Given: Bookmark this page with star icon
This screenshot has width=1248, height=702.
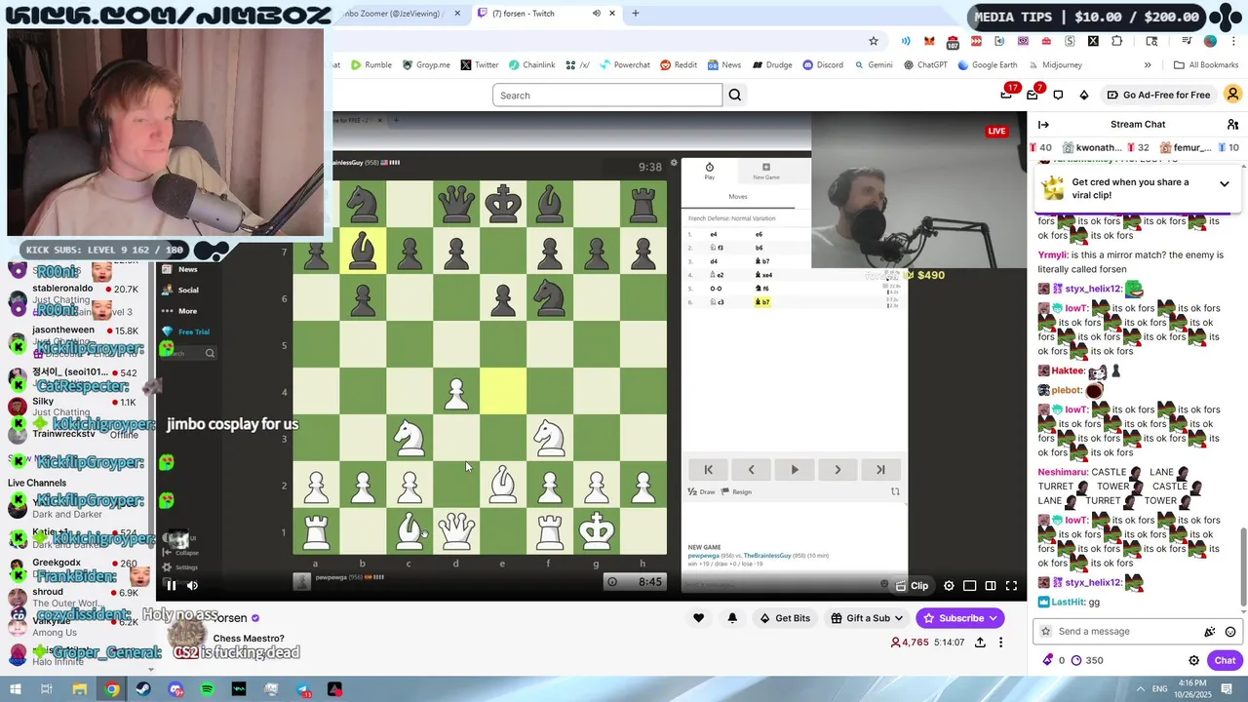Looking at the screenshot, I should coord(874,41).
